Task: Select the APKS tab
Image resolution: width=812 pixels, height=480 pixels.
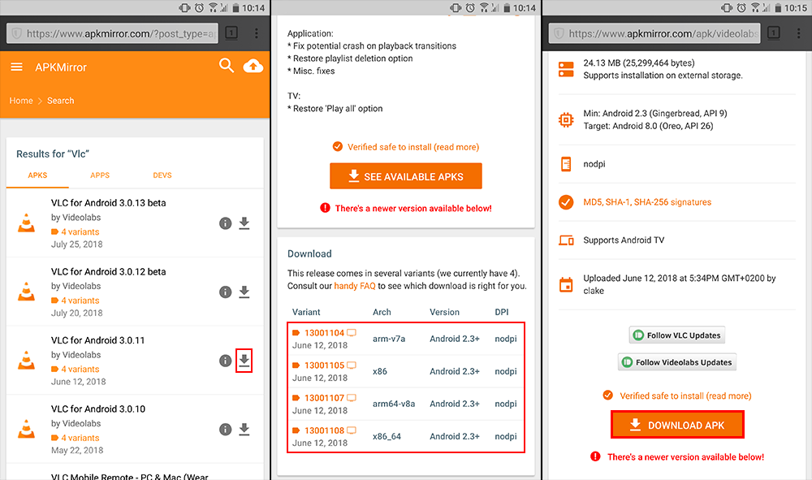Action: point(37,175)
